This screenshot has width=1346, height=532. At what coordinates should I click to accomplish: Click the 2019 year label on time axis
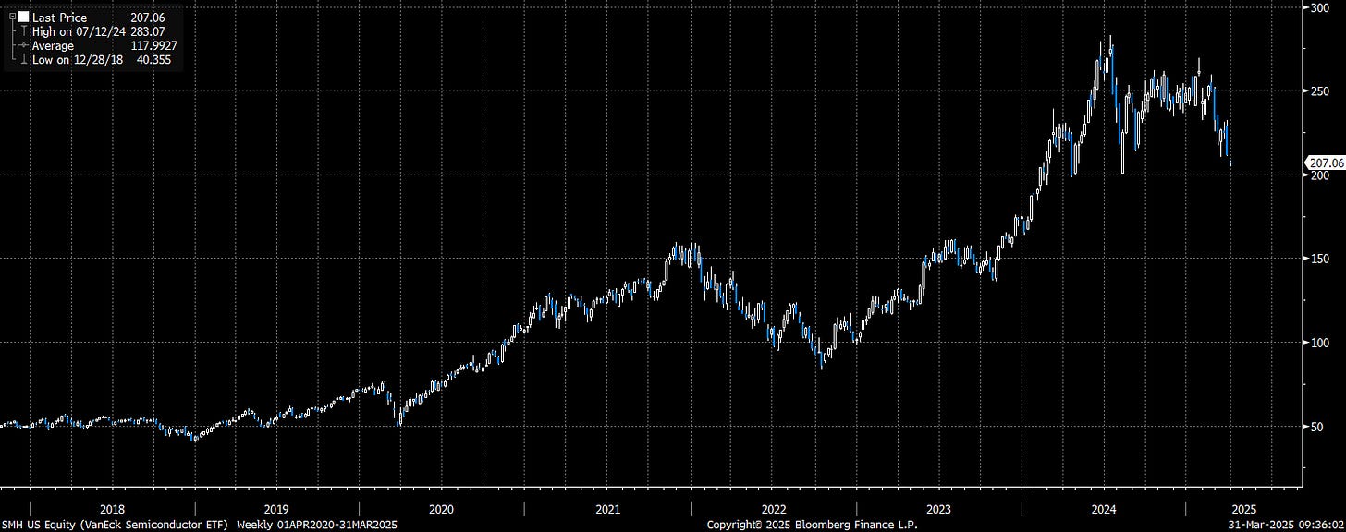276,509
